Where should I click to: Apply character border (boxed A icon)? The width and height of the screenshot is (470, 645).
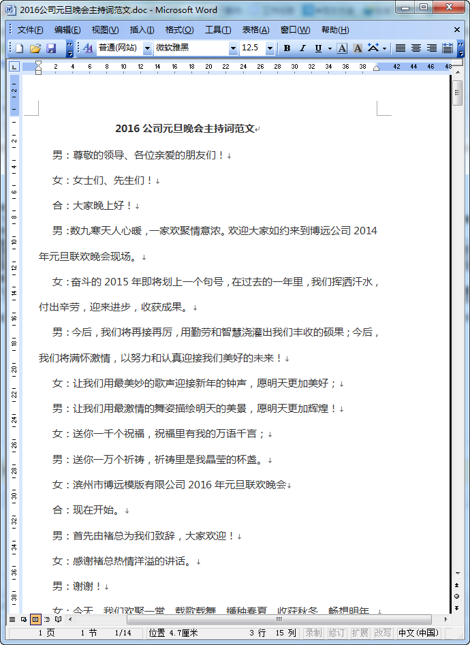tap(342, 48)
